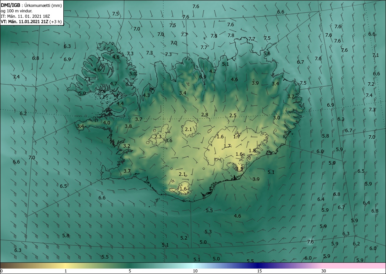Click the colour scale tick label "10"
This screenshot has height=274, width=386.
pyautogui.click(x=195, y=271)
